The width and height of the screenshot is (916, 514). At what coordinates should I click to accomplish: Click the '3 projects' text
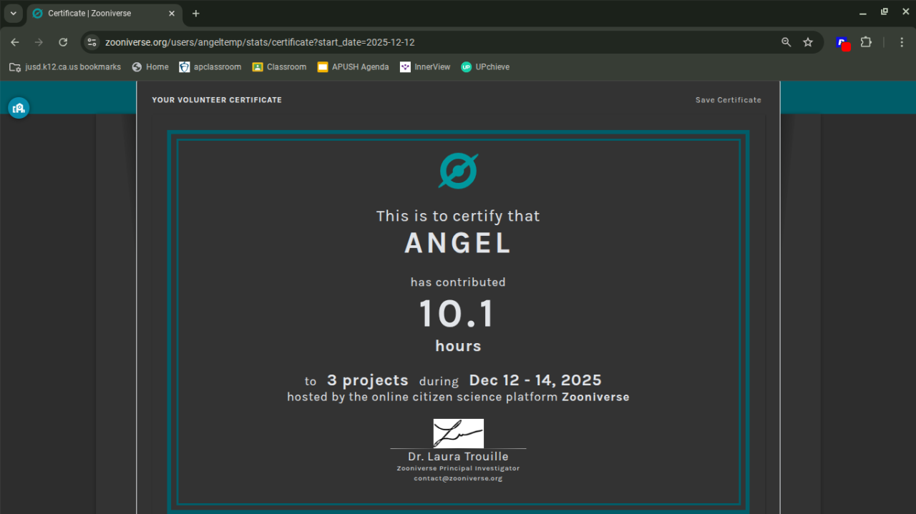click(368, 380)
